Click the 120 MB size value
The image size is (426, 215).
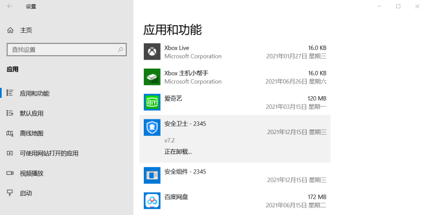click(317, 98)
